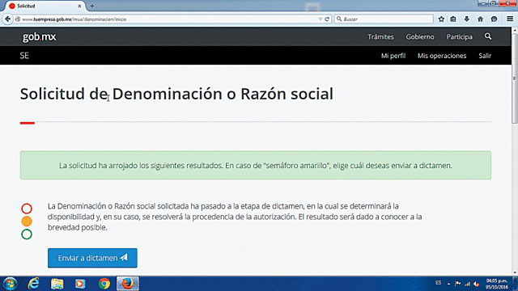Click the Firefox back arrow button
518x291 pixels.
7,19
